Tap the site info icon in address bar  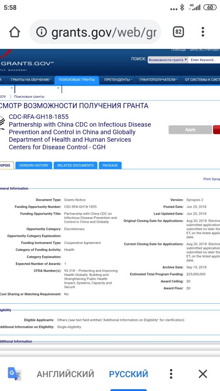(42, 32)
